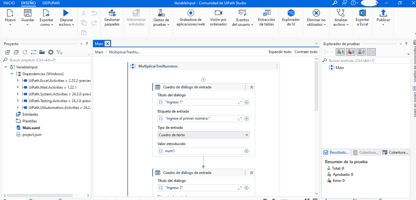The width and height of the screenshot is (416, 200).
Task: Click the designer vertical scrollbar
Action: pos(317,86)
